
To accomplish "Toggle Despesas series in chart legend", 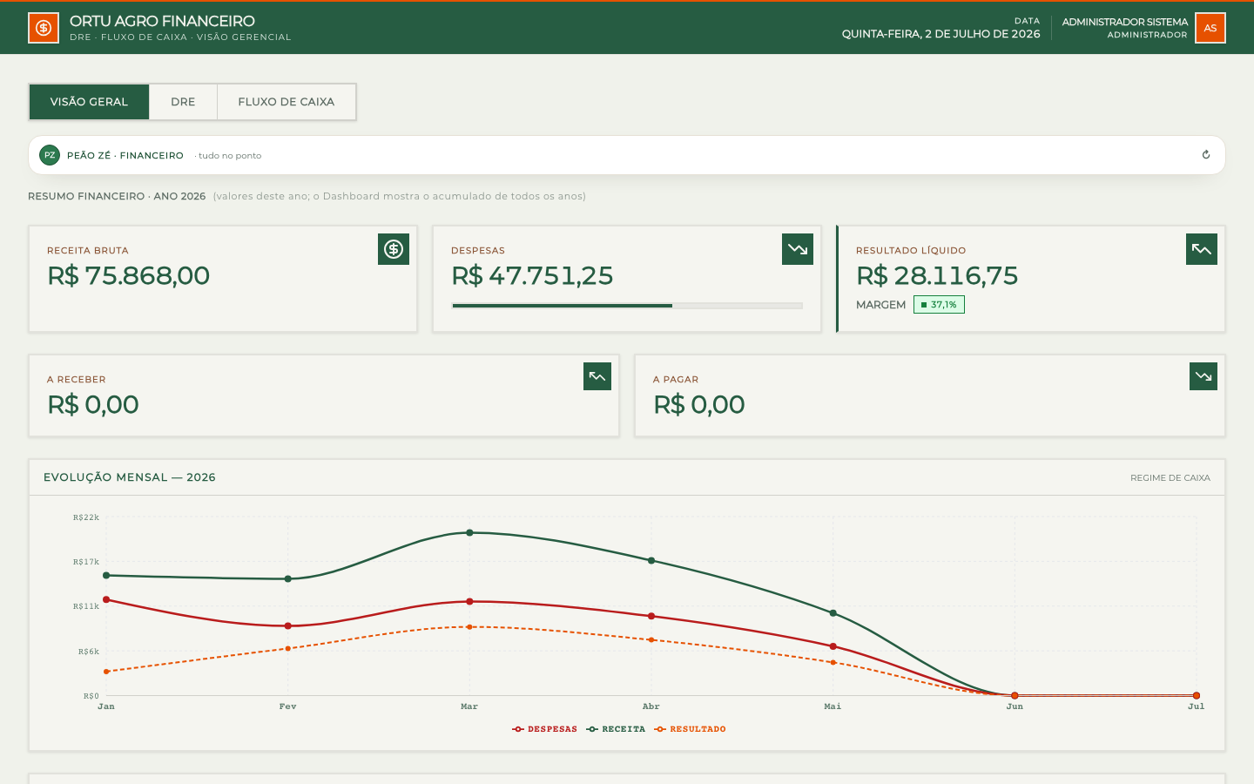I will (545, 729).
